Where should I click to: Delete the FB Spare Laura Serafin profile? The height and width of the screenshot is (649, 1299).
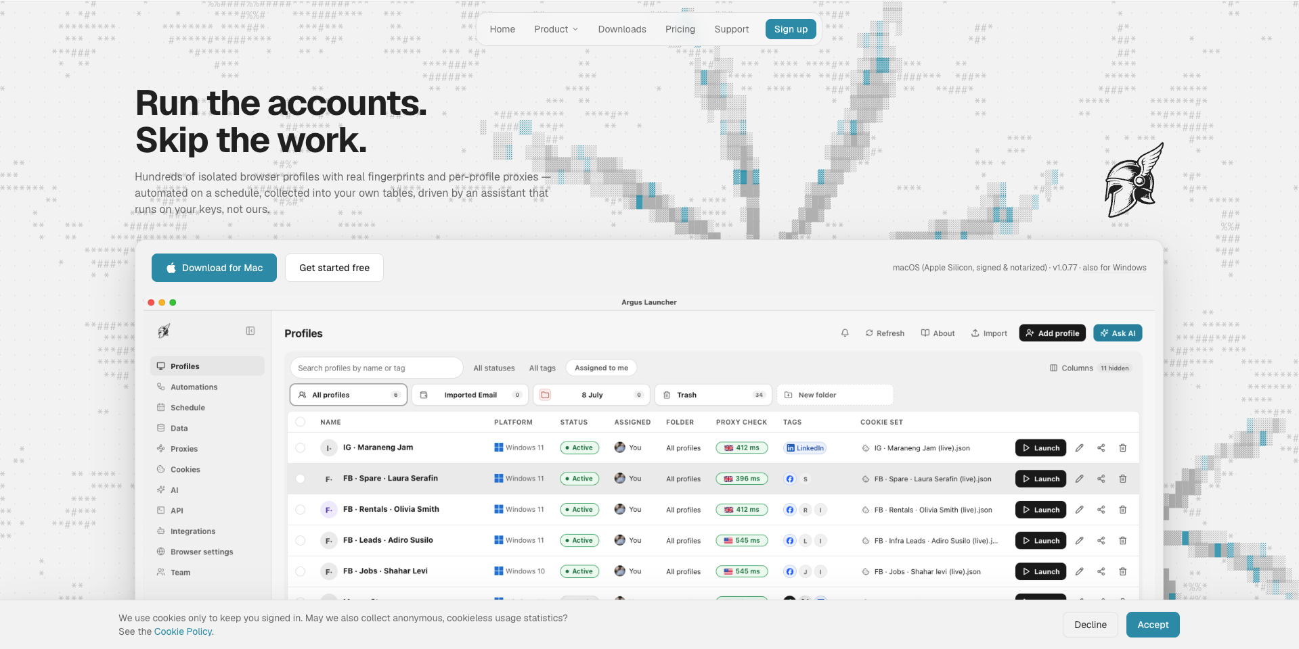coord(1123,479)
